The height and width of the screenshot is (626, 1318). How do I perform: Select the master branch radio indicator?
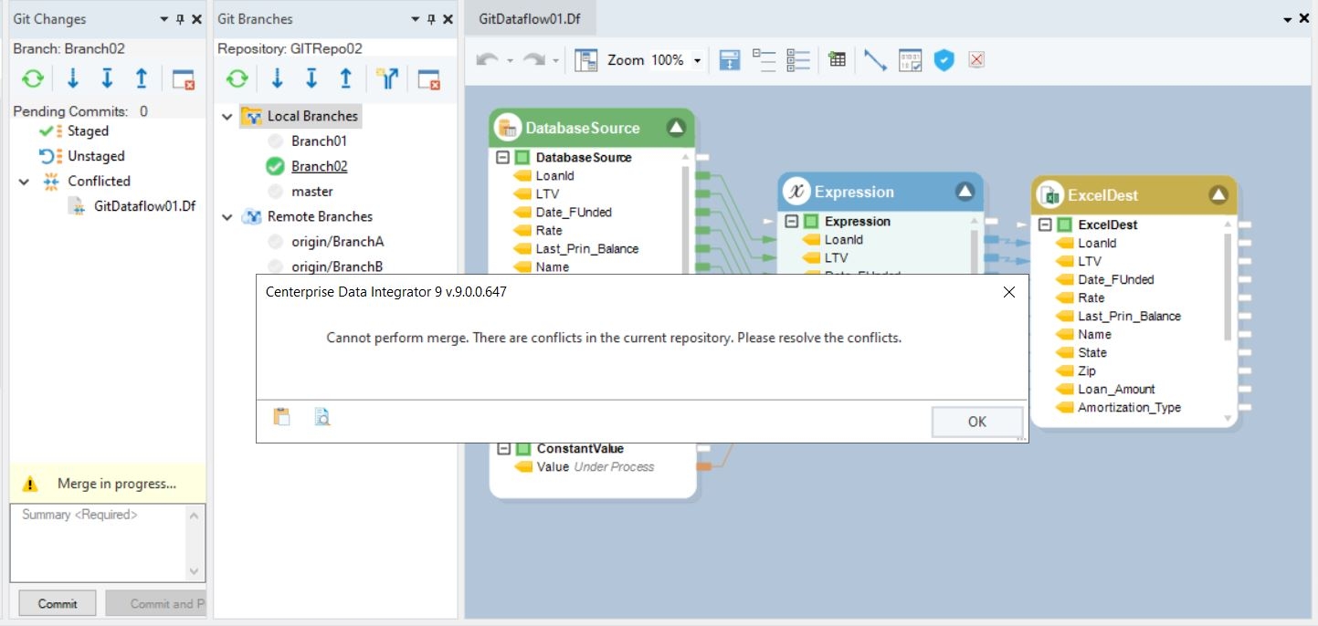click(x=275, y=192)
